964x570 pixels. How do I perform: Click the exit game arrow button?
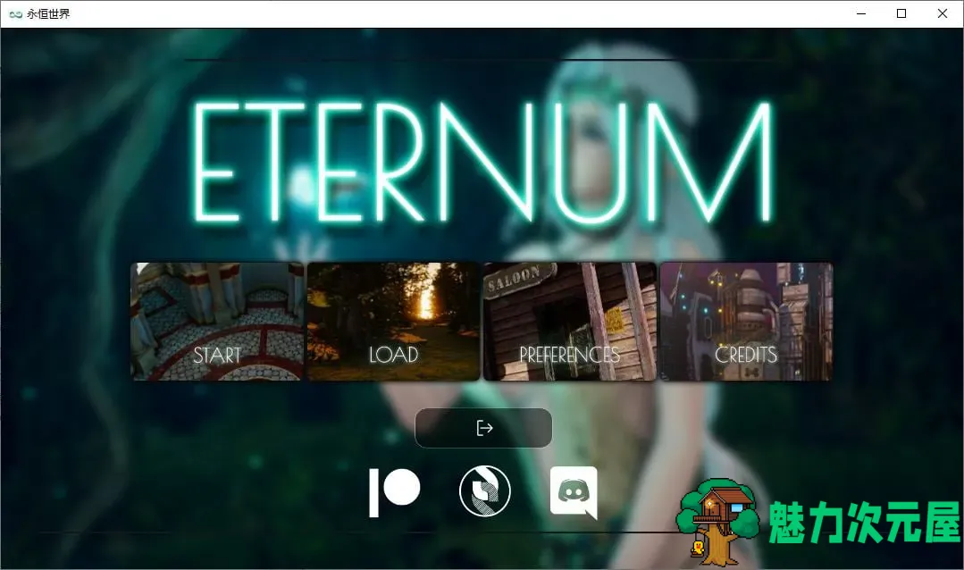(x=484, y=428)
